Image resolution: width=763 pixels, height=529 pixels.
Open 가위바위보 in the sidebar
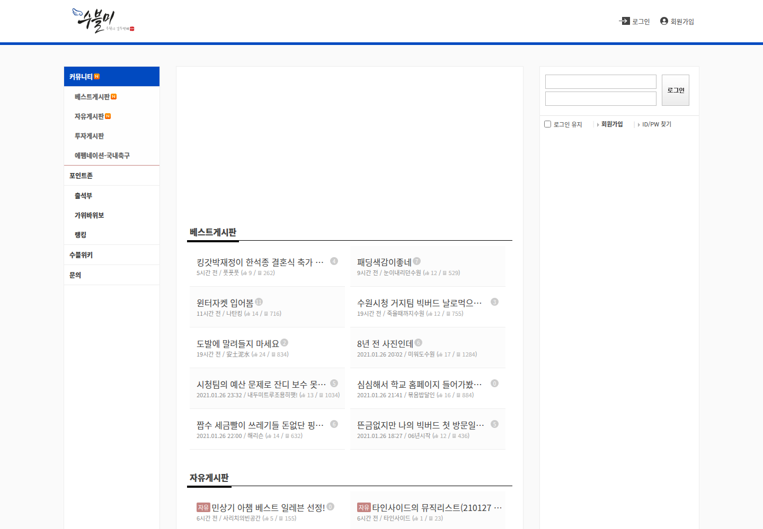pos(89,215)
